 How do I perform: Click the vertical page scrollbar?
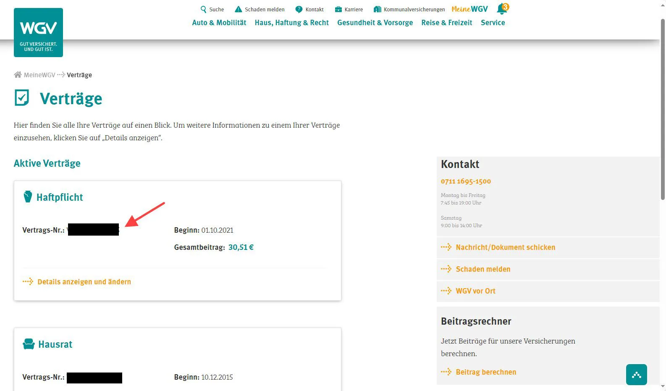tap(663, 109)
